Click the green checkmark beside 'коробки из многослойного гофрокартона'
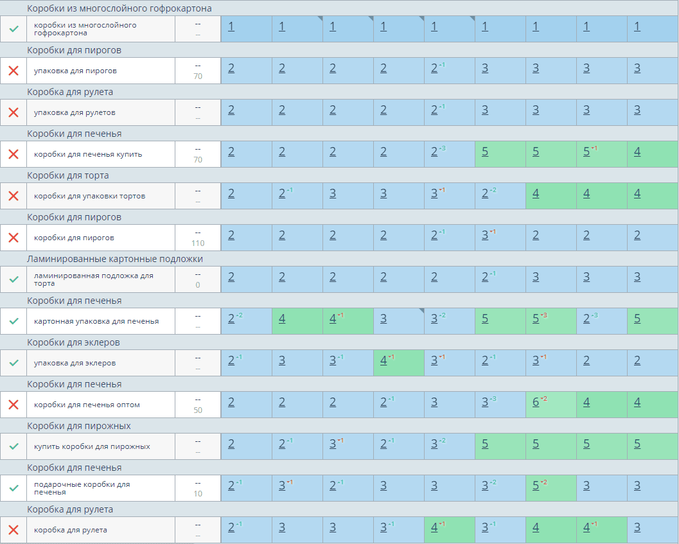The height and width of the screenshot is (544, 679). [14, 29]
